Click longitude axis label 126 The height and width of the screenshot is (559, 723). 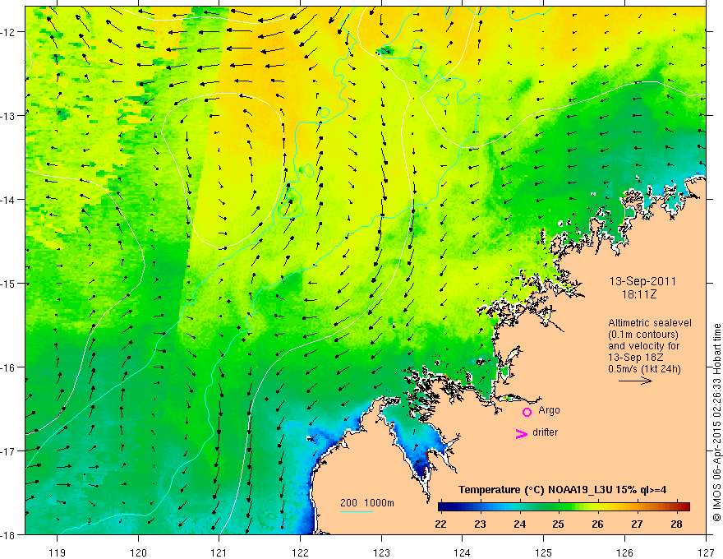[x=624, y=552]
